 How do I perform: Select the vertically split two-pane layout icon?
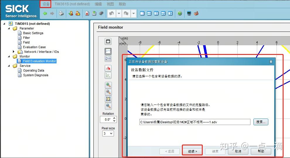tap(156, 13)
